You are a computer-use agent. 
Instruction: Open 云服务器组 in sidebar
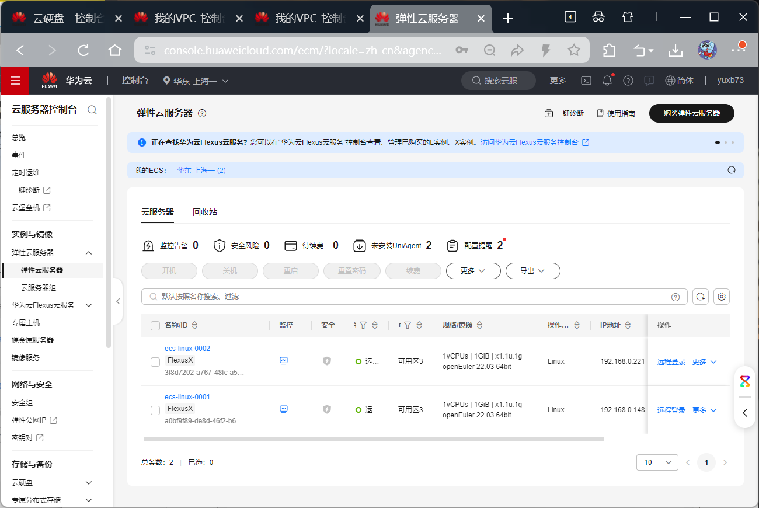39,288
